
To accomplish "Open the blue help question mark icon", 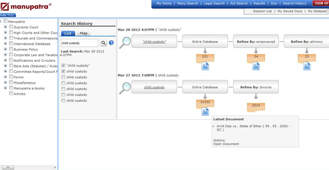I will (x=111, y=43).
